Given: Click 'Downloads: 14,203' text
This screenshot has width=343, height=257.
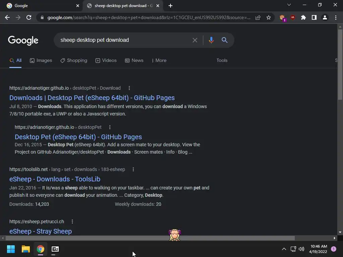Looking at the screenshot, I should (x=29, y=204).
